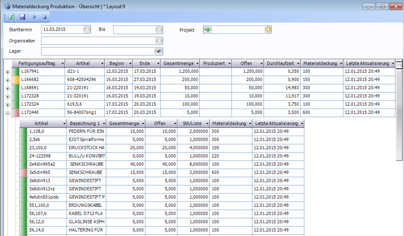Open the Bis date dropdown
This screenshot has width=404, height=236.
pyautogui.click(x=159, y=30)
